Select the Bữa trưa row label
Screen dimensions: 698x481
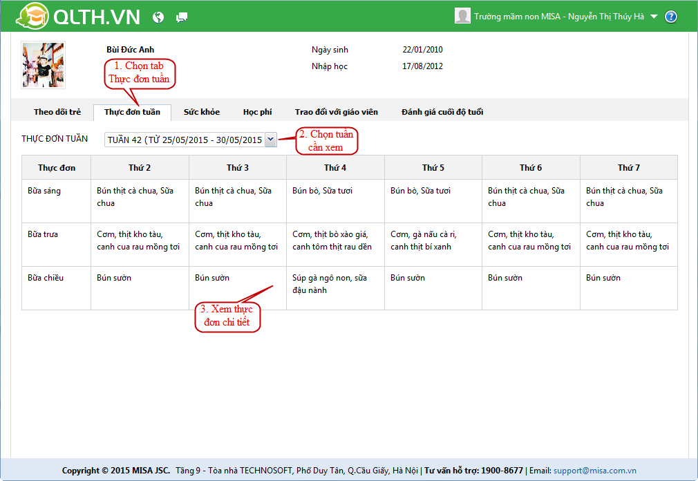point(43,234)
